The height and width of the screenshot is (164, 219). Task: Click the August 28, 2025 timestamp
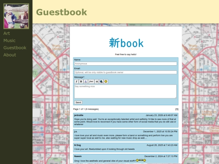pyautogui.click(x=162, y=145)
